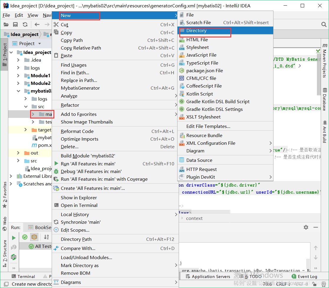Select Mark Directory as submenu entry
329x288 pixels.
(x=115, y=265)
